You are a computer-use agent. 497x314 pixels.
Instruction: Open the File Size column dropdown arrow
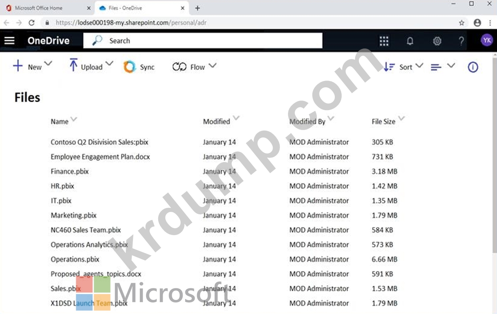point(401,119)
